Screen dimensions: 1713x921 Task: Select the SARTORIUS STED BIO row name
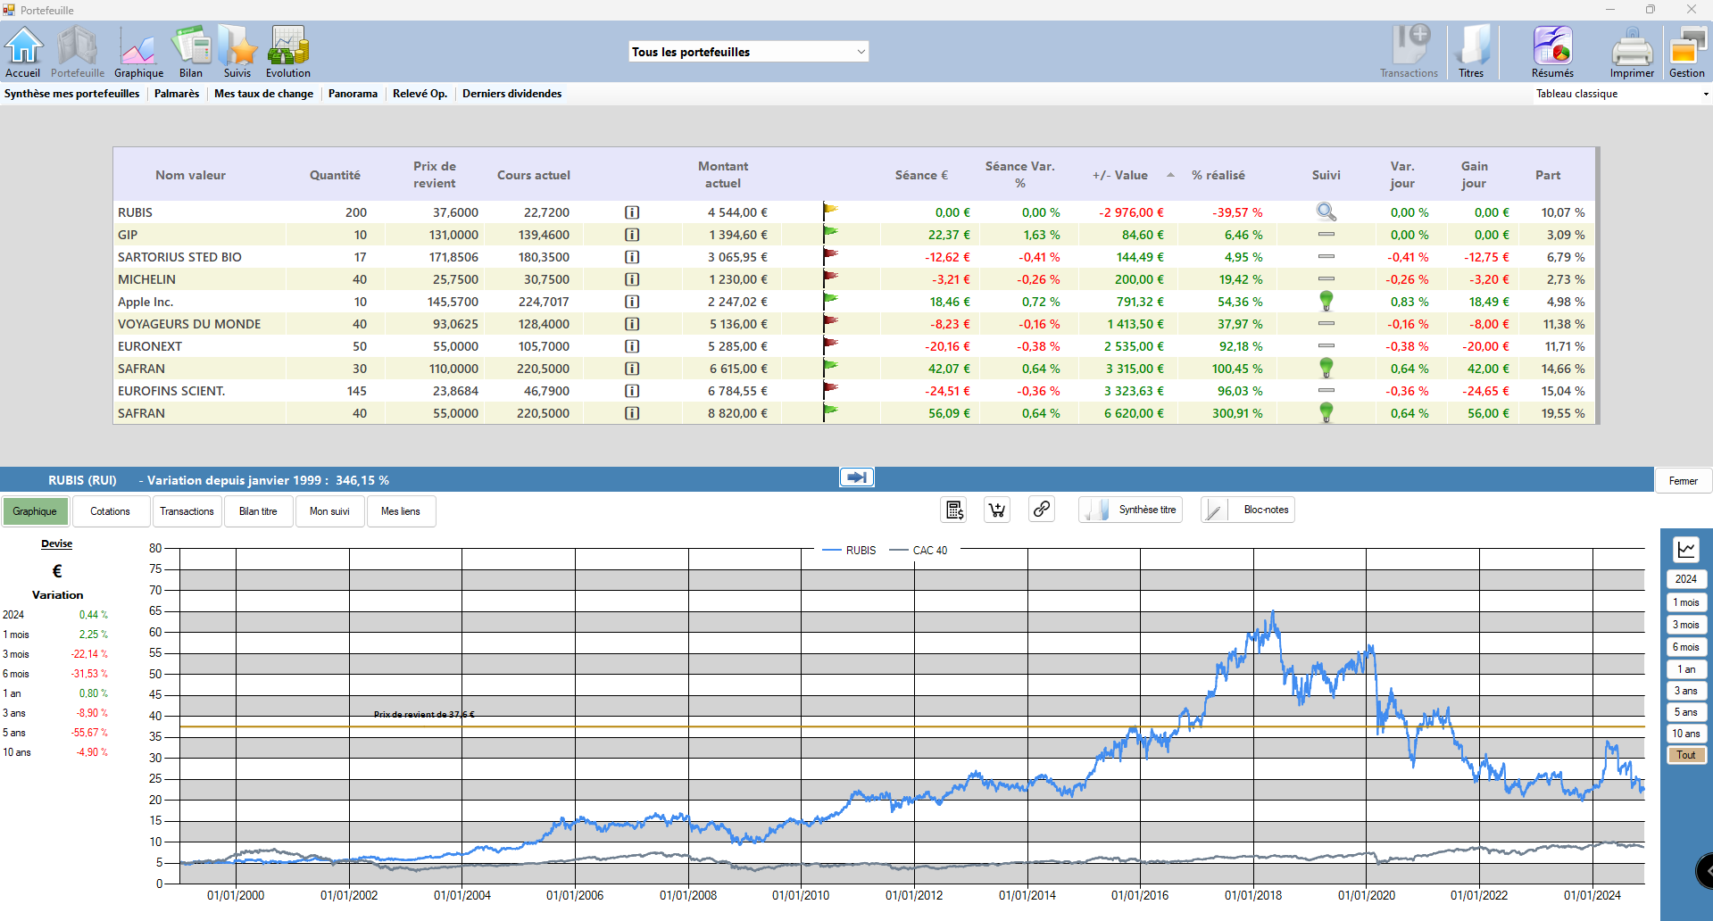[179, 257]
